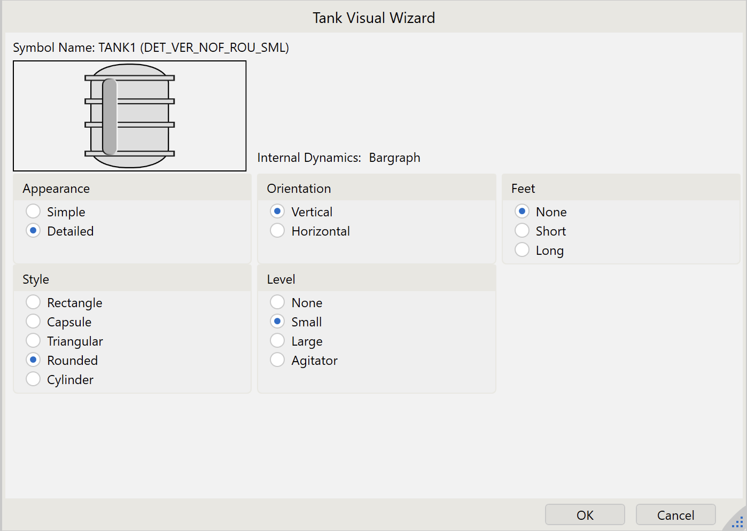Click the resize grip in window corner
This screenshot has height=531, width=747.
click(x=737, y=522)
